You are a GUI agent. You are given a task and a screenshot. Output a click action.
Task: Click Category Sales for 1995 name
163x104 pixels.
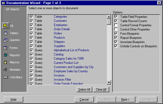tap(69, 59)
